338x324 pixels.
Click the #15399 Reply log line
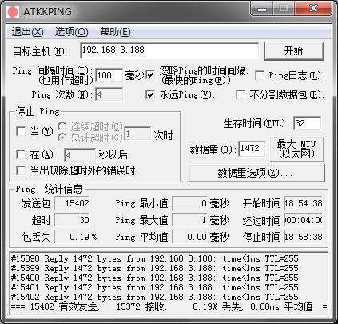coord(155,268)
